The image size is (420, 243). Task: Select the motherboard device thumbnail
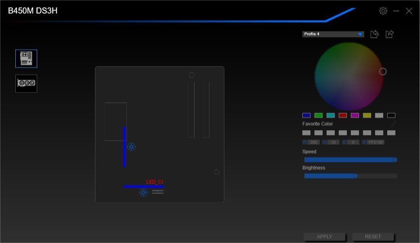(26, 58)
